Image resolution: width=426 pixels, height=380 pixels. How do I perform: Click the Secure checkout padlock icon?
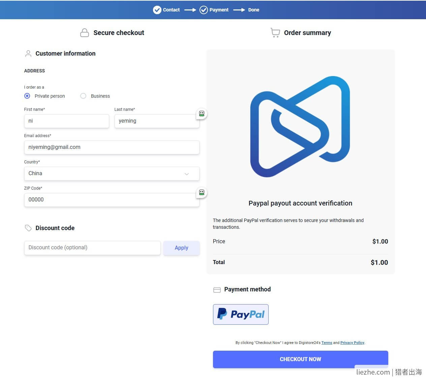point(85,33)
